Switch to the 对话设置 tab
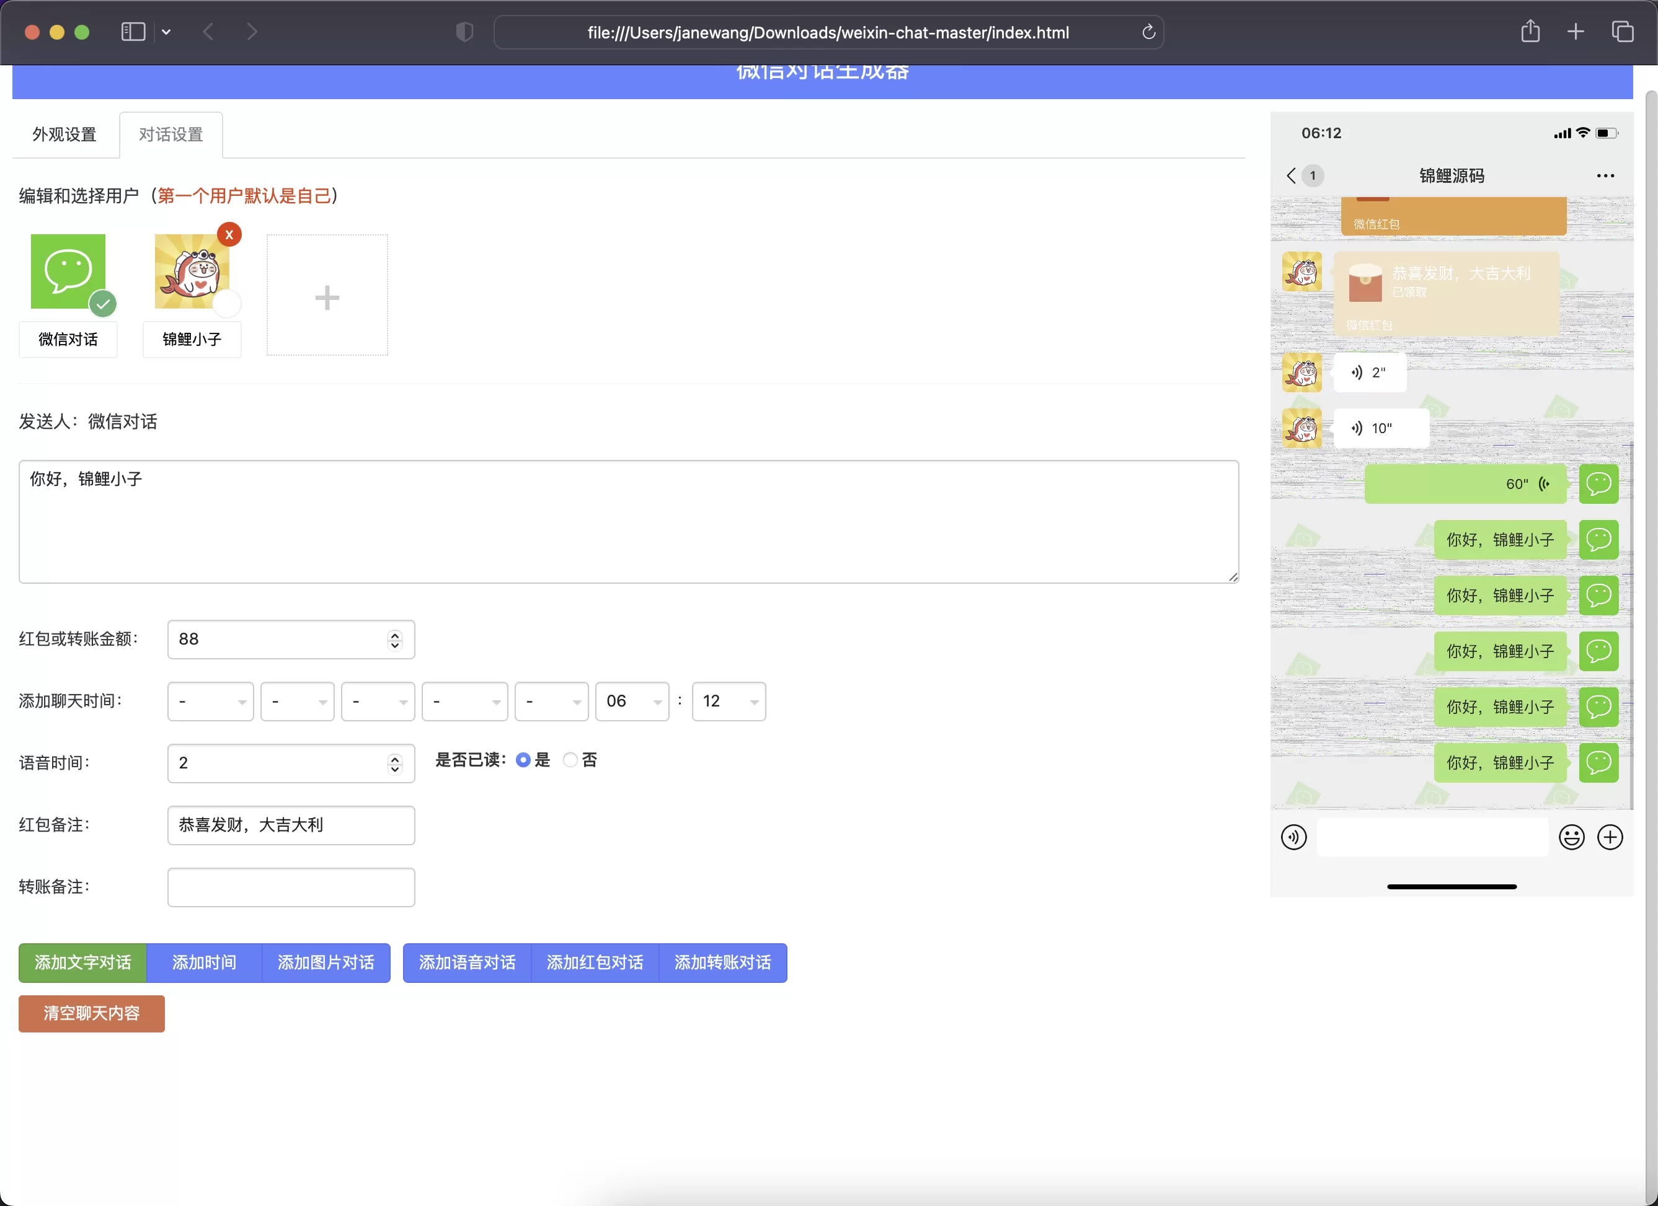Image resolution: width=1658 pixels, height=1206 pixels. click(x=171, y=134)
